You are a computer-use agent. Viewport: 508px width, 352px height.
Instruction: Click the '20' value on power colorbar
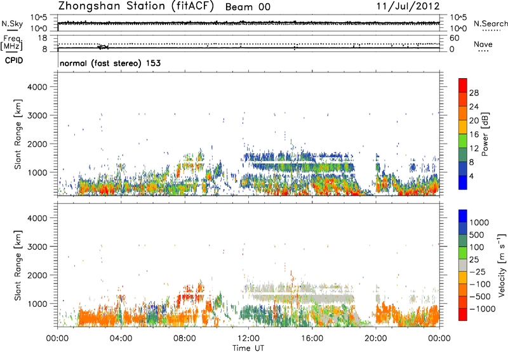474,121
